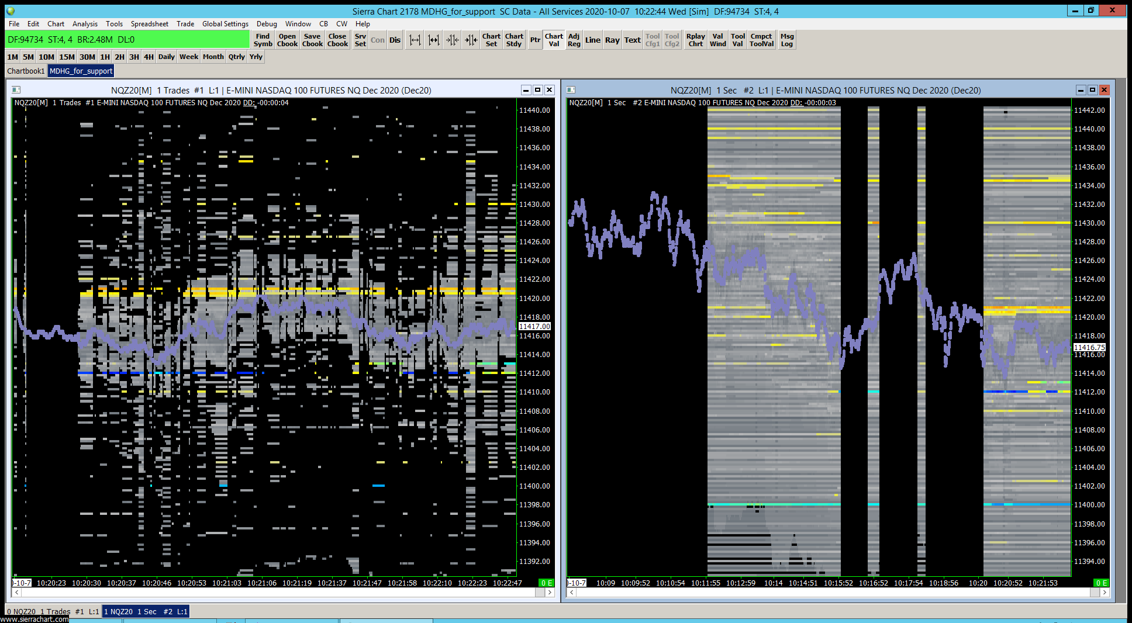Select the 5M timeframe button
1132x623 pixels.
(x=28, y=57)
